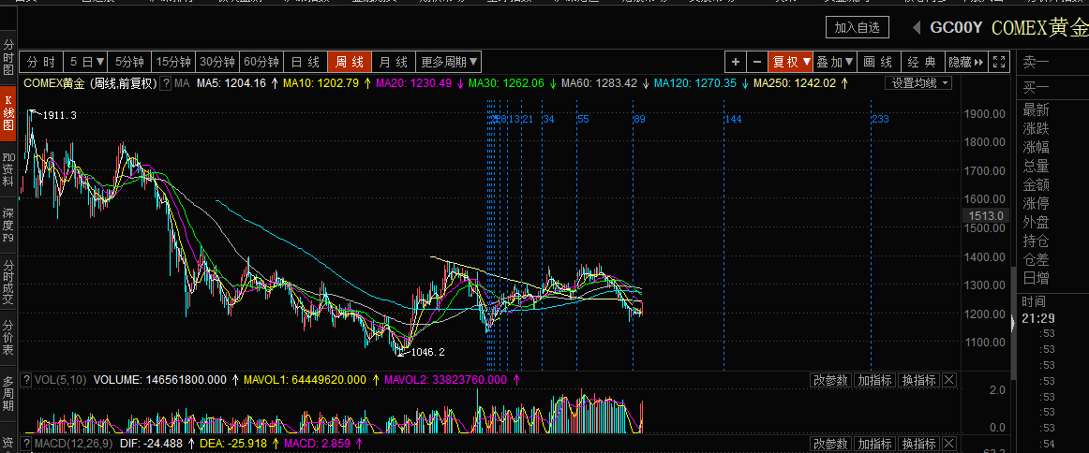The image size is (1089, 453).
Task: Open 深度F9 in left sidebar
Action: point(8,225)
